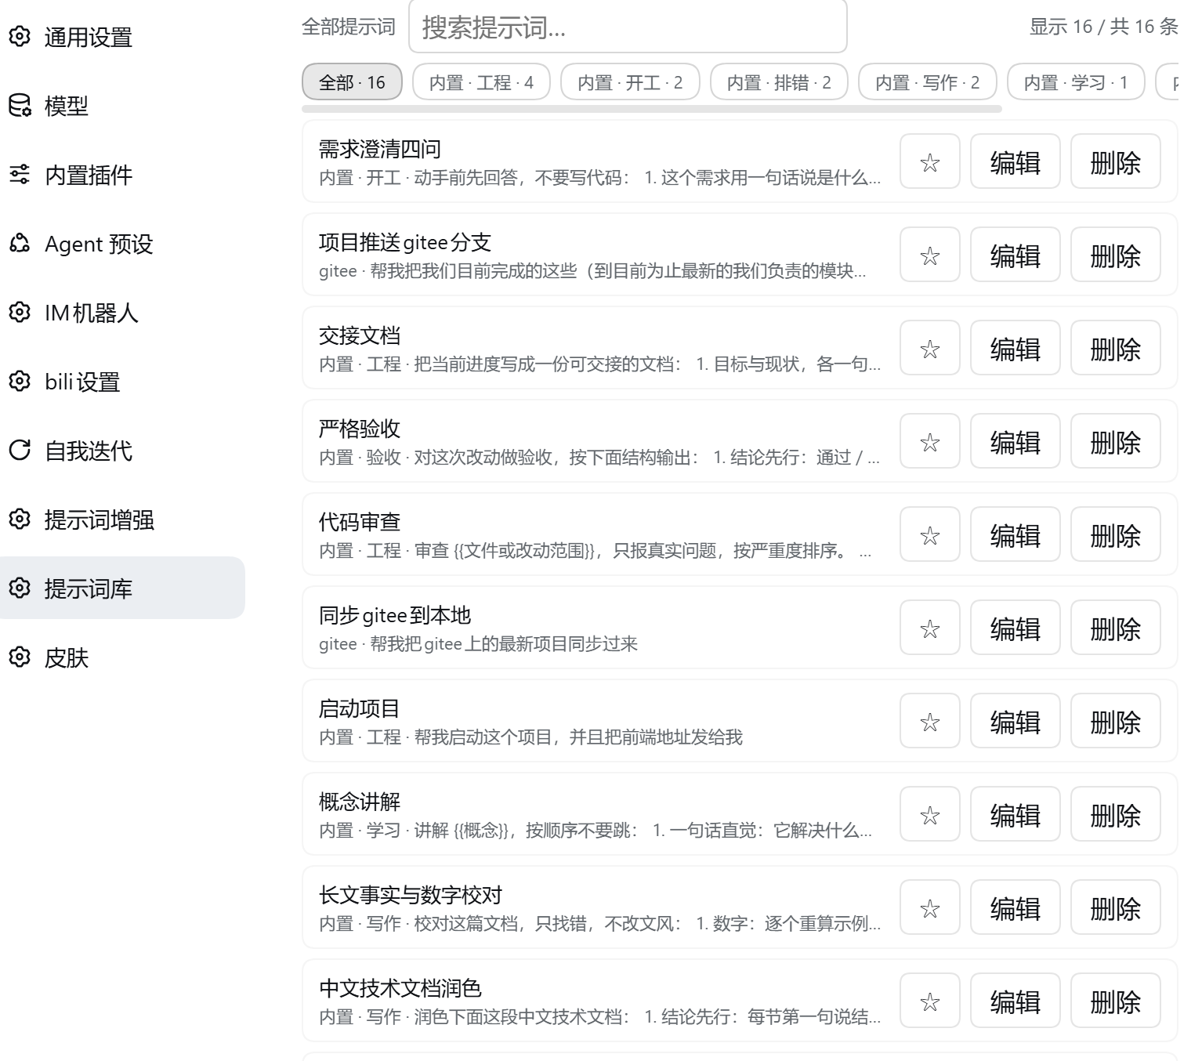Edit the 代码审查 prompt
Image resolution: width=1202 pixels, height=1061 pixels.
1015,534
